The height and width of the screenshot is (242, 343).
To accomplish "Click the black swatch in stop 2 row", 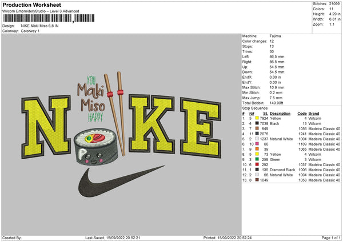I will click(257, 123).
